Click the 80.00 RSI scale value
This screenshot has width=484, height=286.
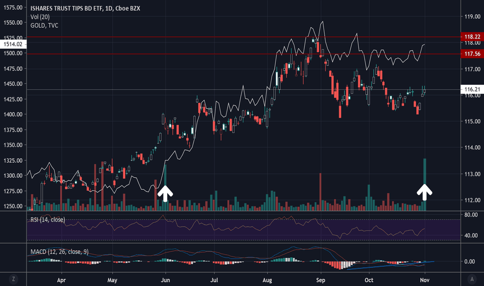click(x=470, y=215)
